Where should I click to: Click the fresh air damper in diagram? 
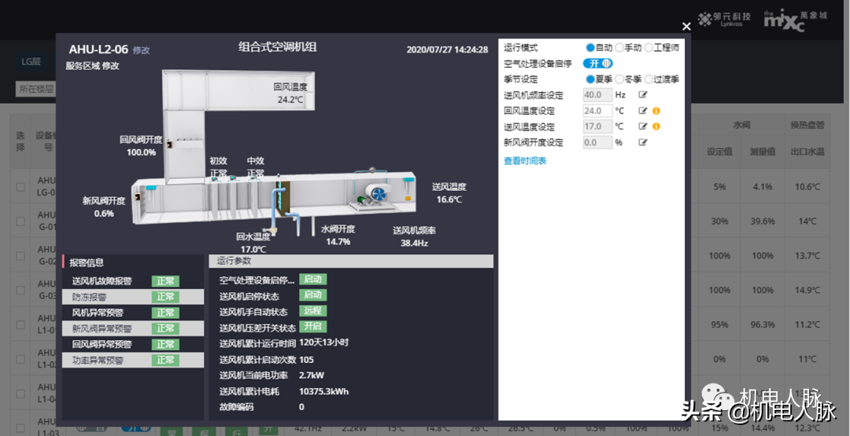(139, 198)
